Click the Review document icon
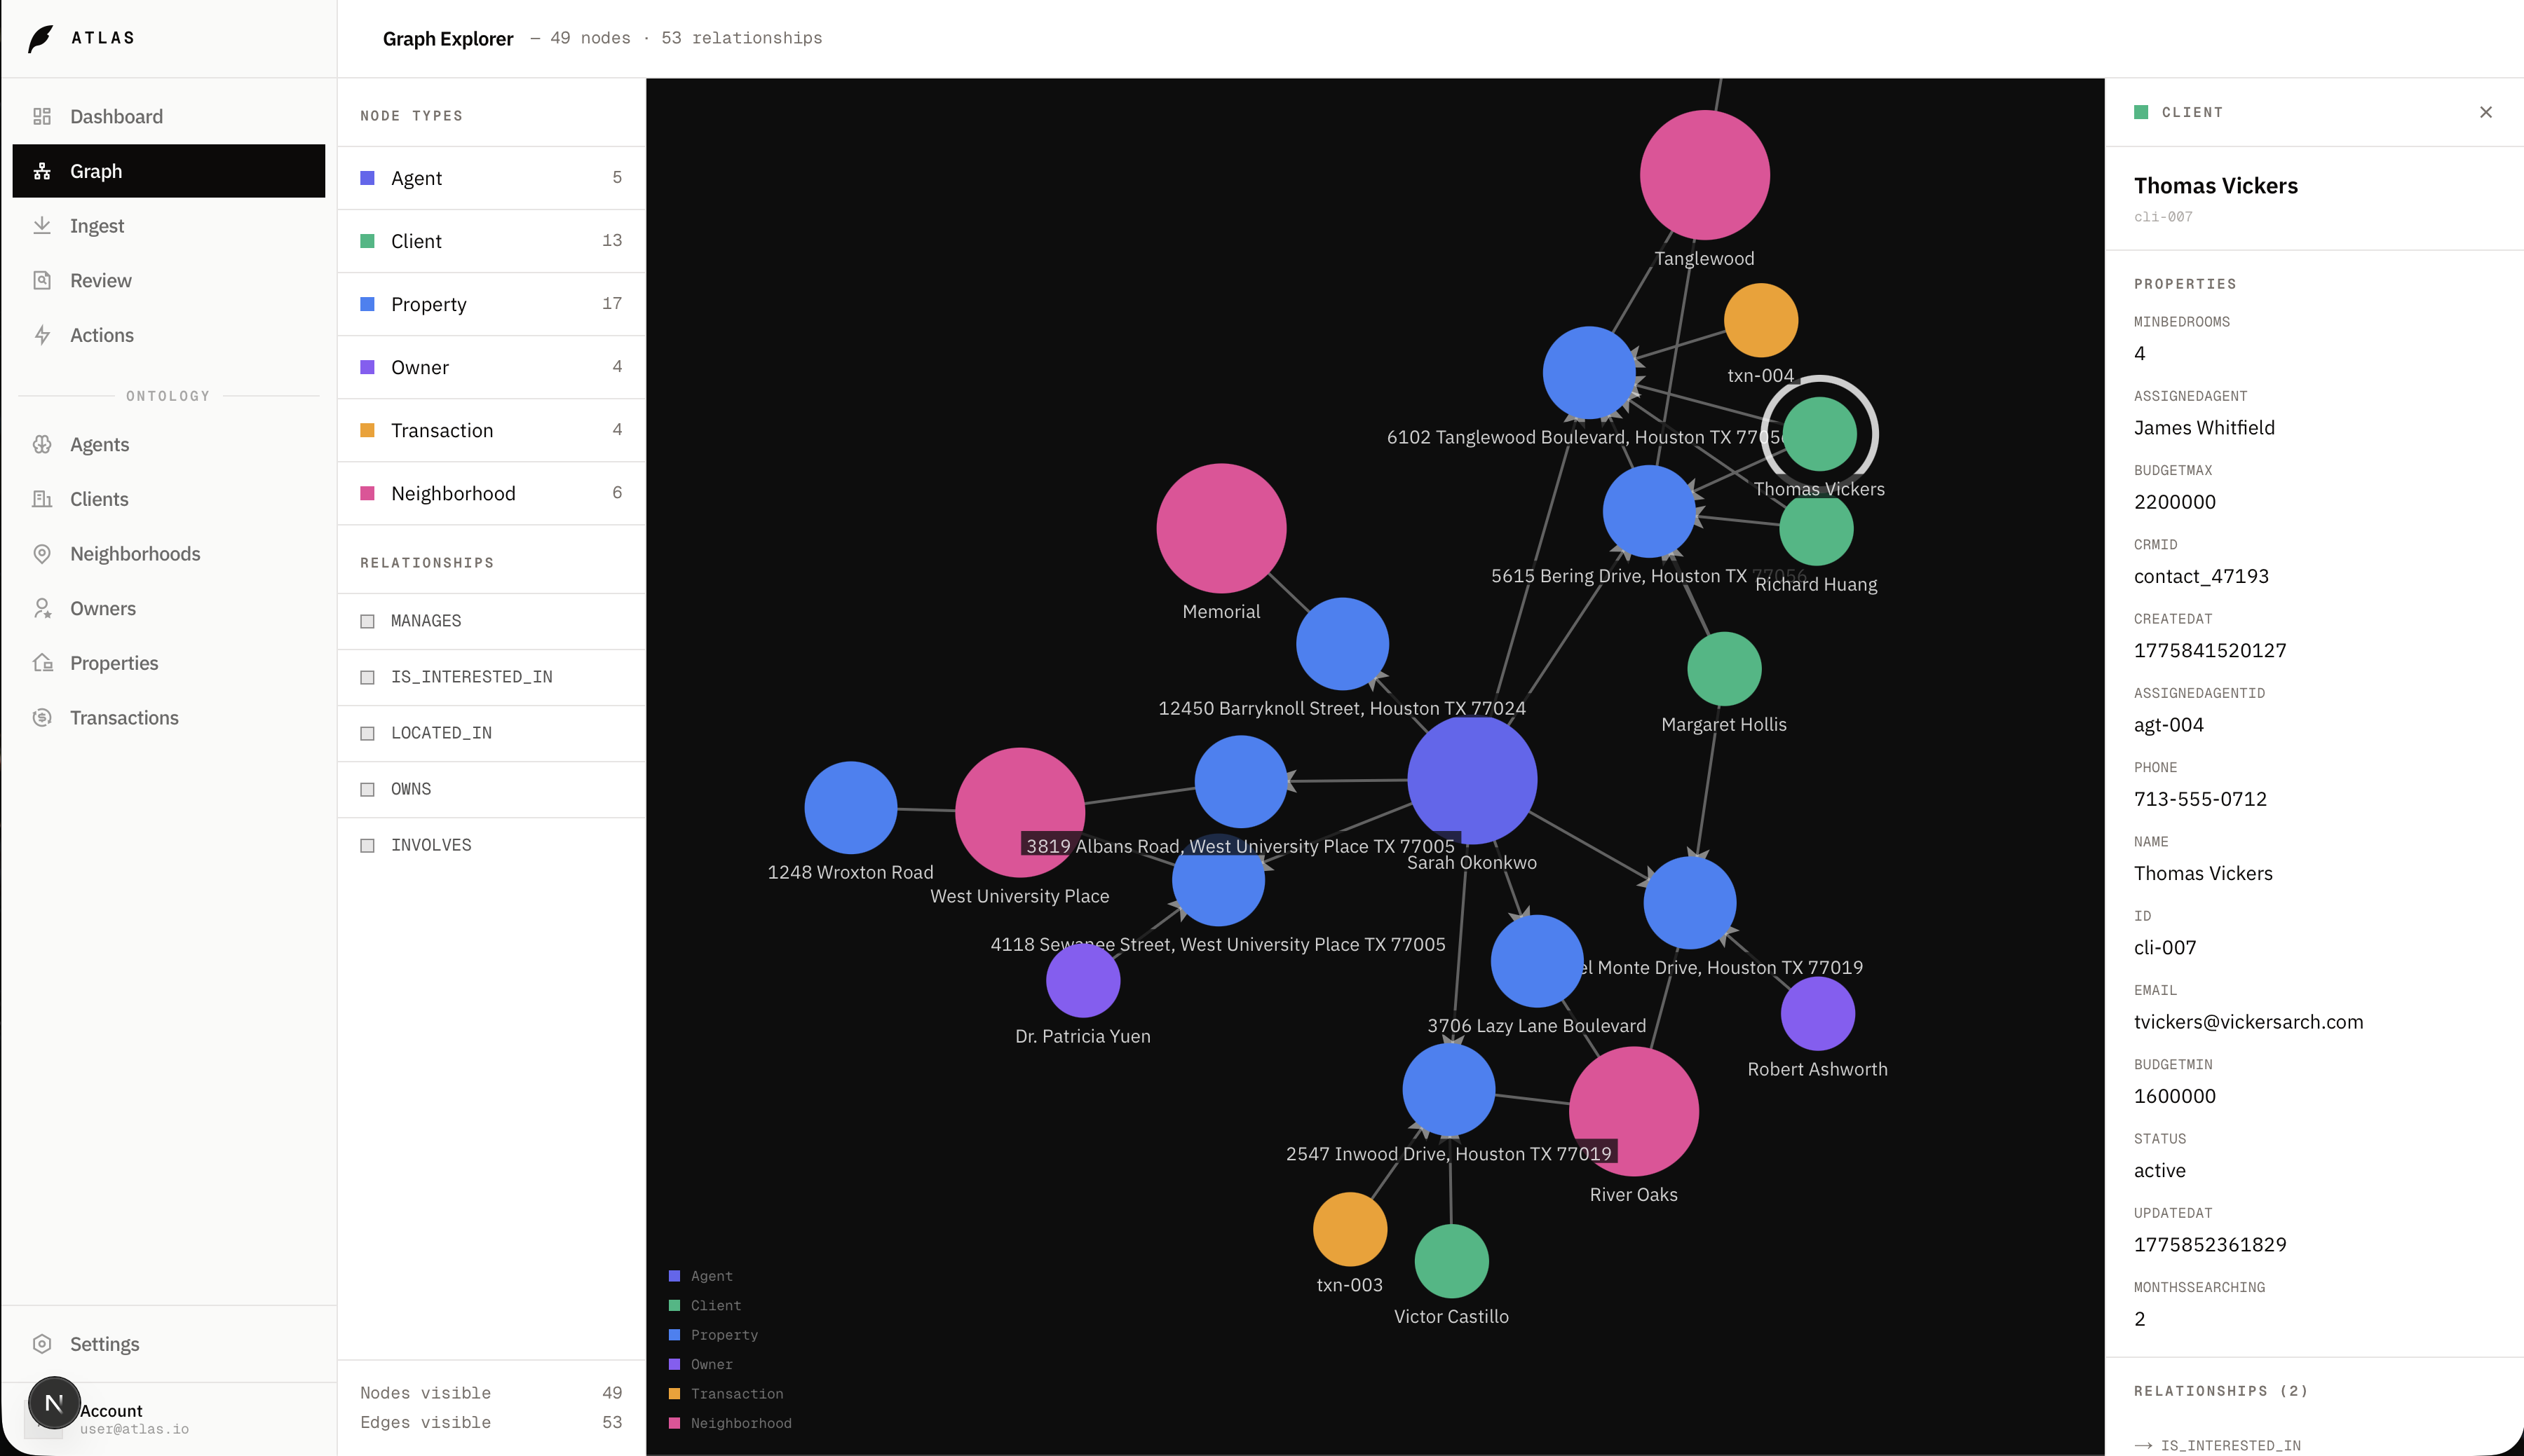 pyautogui.click(x=42, y=280)
